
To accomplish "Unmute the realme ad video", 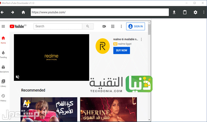I will [17, 77].
